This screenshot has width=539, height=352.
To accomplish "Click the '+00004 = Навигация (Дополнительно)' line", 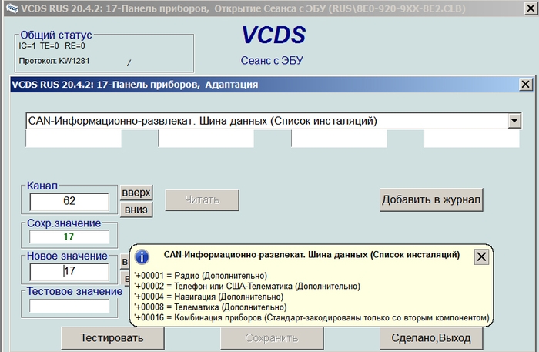I will pyautogui.click(x=209, y=297).
